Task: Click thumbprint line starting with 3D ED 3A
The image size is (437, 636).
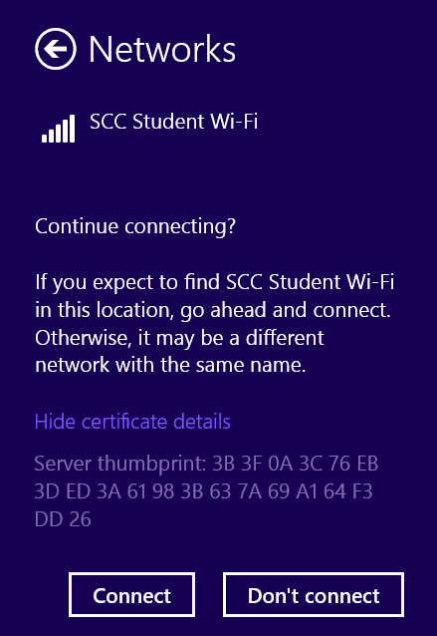Action: click(x=203, y=491)
